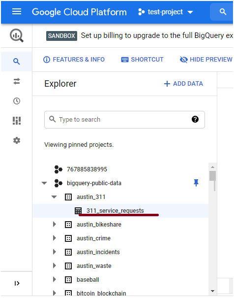Viewport: 234px width, 298px height.
Task: Open the hamburger navigation menu
Action: click(x=17, y=12)
